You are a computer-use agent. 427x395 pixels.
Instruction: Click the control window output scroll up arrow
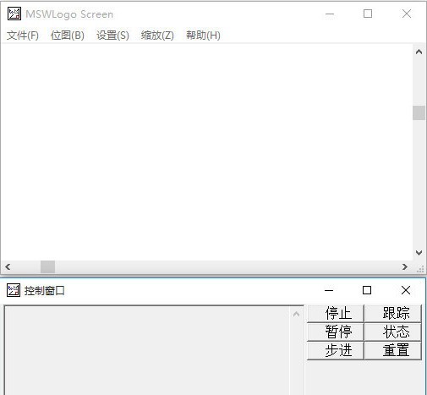pos(296,314)
